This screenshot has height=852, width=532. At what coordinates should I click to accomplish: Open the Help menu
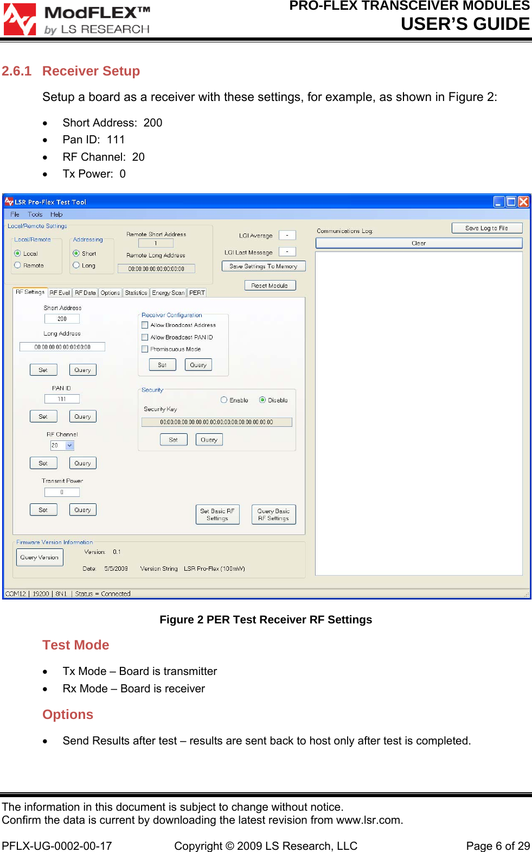tap(56, 214)
